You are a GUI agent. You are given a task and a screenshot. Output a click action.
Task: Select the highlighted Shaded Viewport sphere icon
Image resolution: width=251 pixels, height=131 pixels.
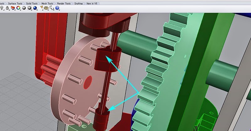29,8
